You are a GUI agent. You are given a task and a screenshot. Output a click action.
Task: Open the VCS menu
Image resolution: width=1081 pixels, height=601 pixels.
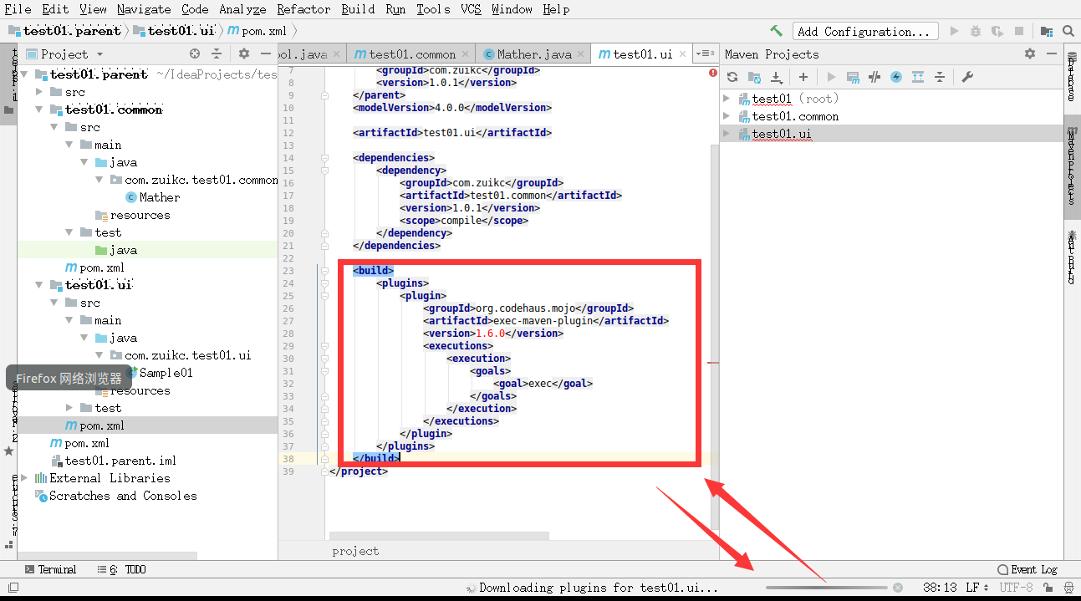point(471,9)
